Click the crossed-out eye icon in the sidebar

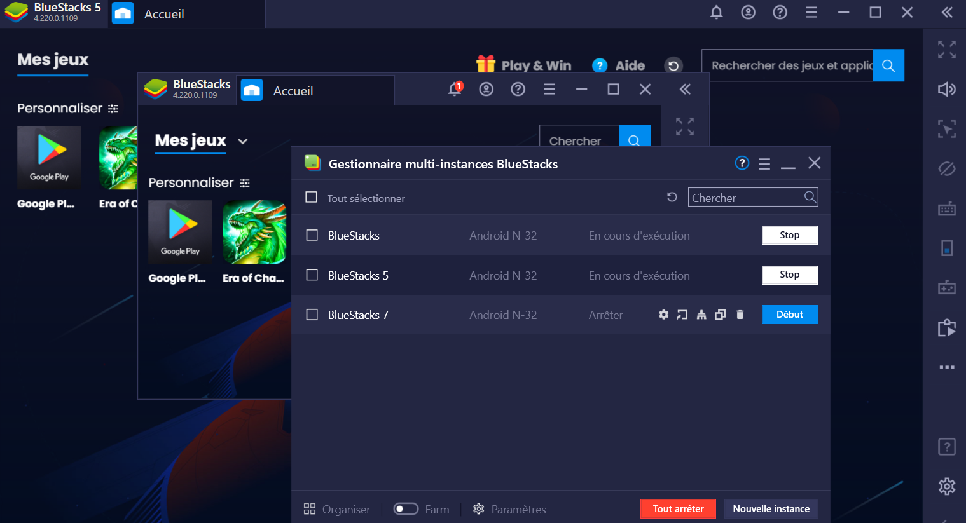click(947, 168)
